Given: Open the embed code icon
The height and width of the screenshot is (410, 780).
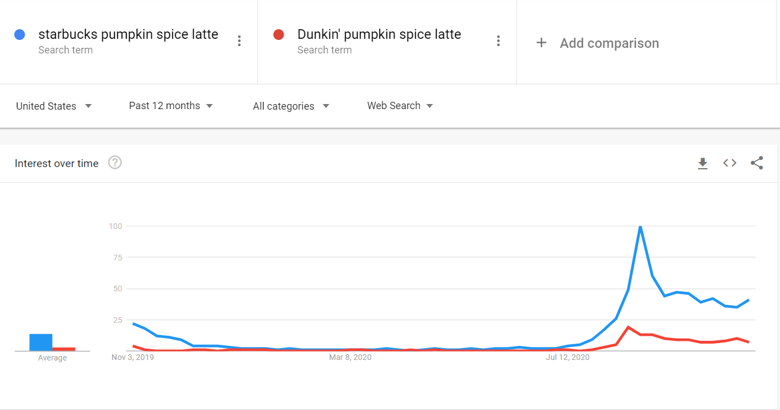Looking at the screenshot, I should coord(730,163).
